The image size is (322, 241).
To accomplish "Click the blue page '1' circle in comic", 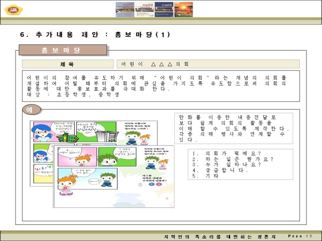I will click(152, 184).
